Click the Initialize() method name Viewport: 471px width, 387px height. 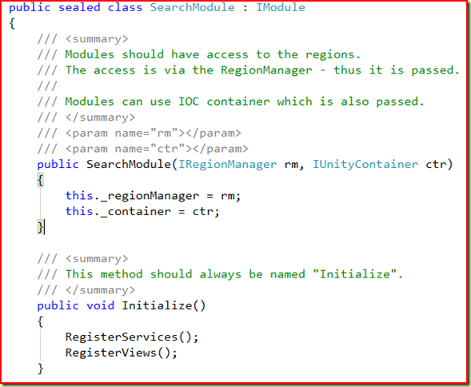(163, 305)
